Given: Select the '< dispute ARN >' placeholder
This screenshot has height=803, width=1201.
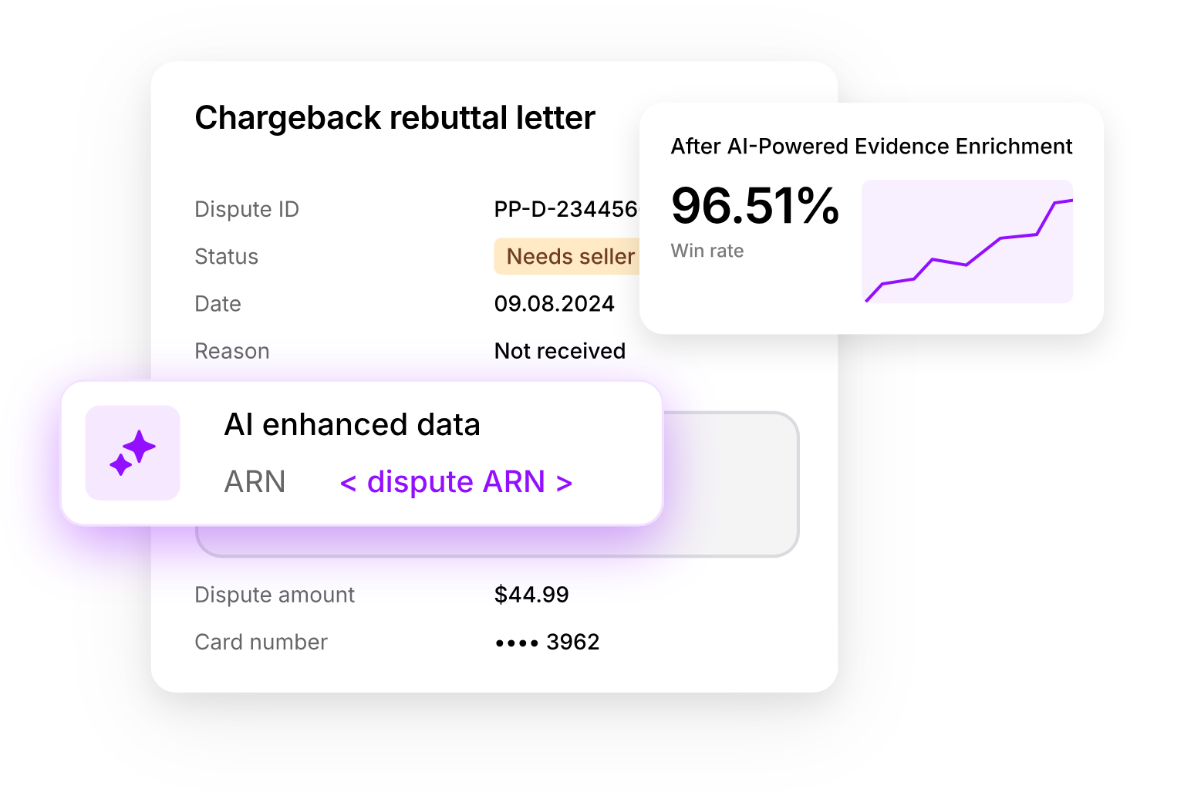Looking at the screenshot, I should tap(456, 482).
